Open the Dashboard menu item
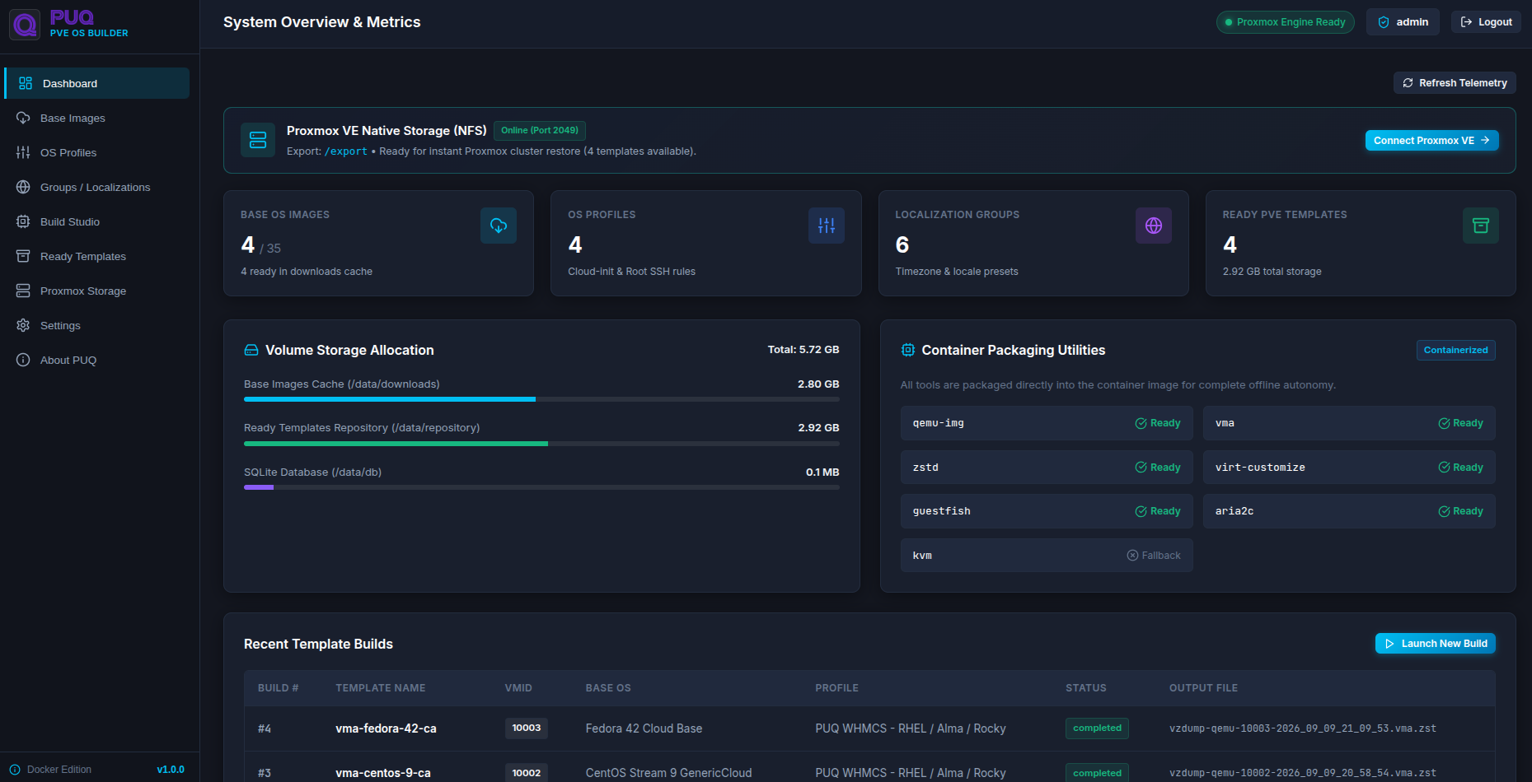Screen dimensions: 1532x782 click(97, 83)
